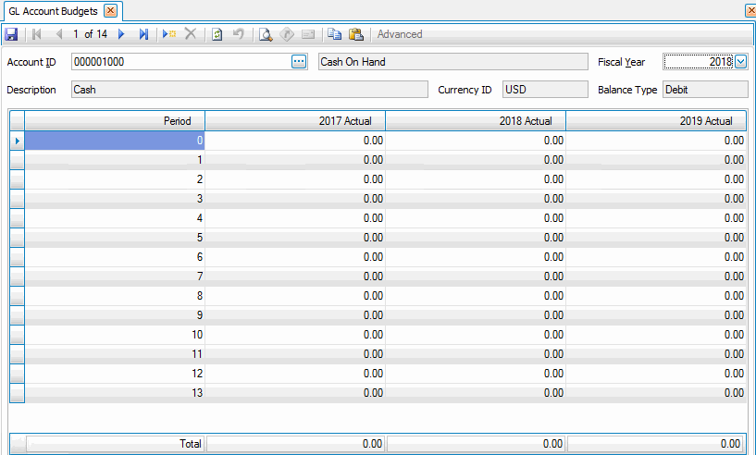Image resolution: width=756 pixels, height=455 pixels.
Task: Click the 2018 Actual column header
Action: 475,121
